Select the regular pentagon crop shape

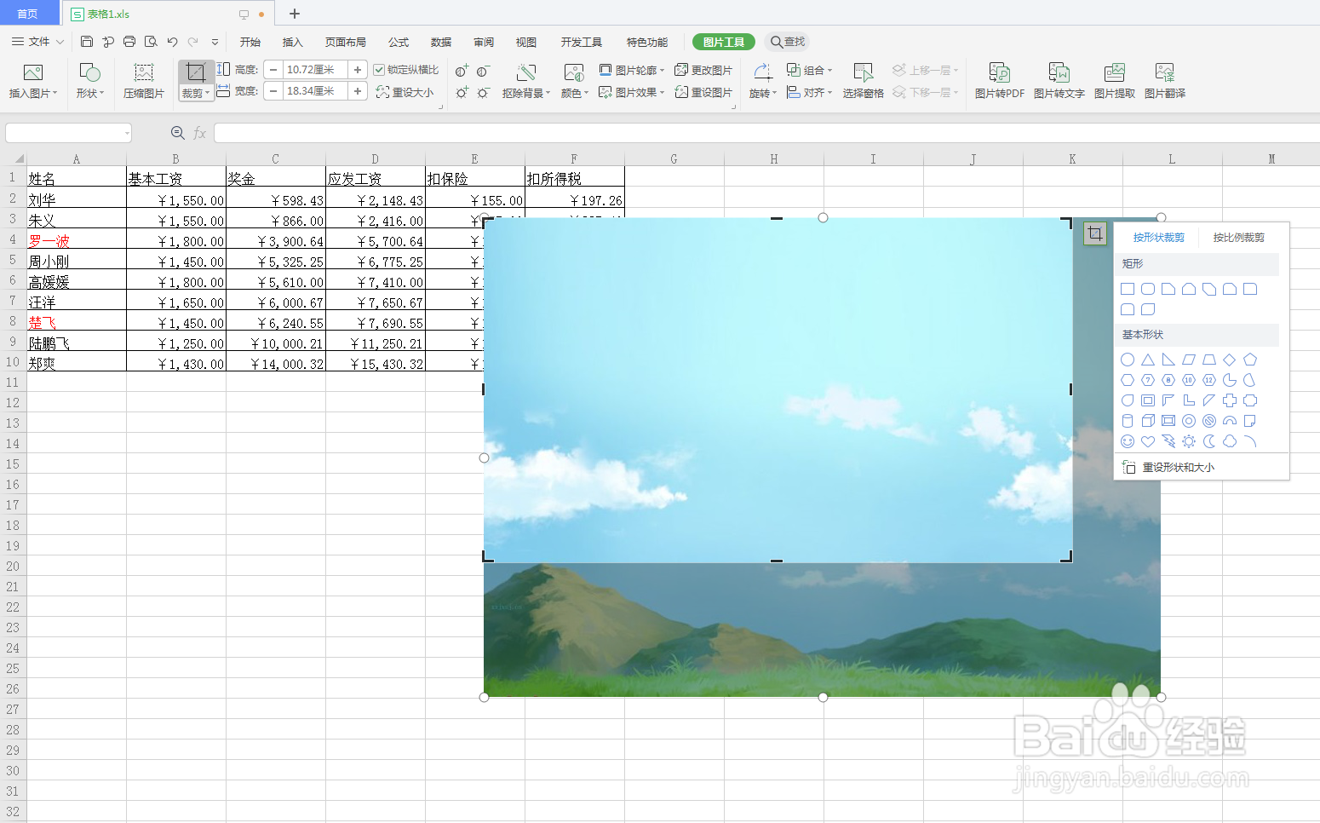coord(1250,360)
